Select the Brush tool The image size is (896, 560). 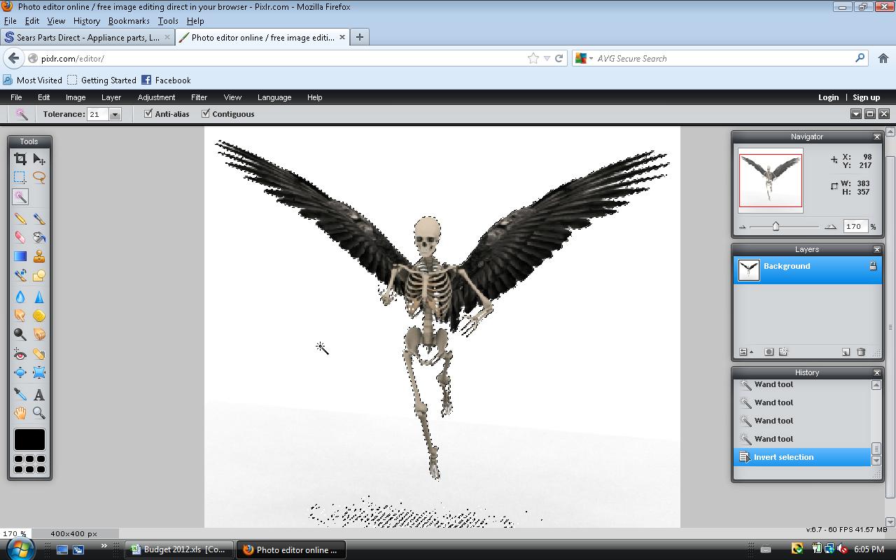point(39,219)
